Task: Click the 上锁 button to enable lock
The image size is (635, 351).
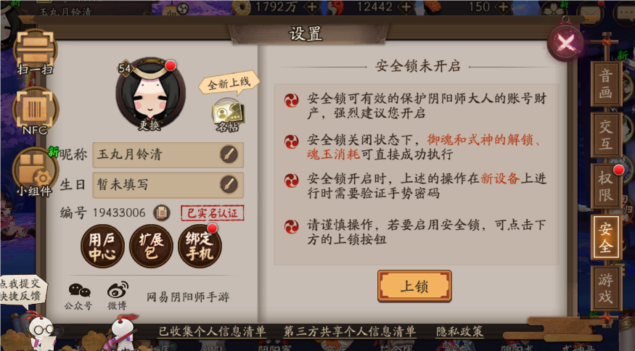Action: [x=414, y=286]
